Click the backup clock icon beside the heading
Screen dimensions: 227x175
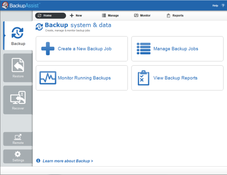(39, 27)
